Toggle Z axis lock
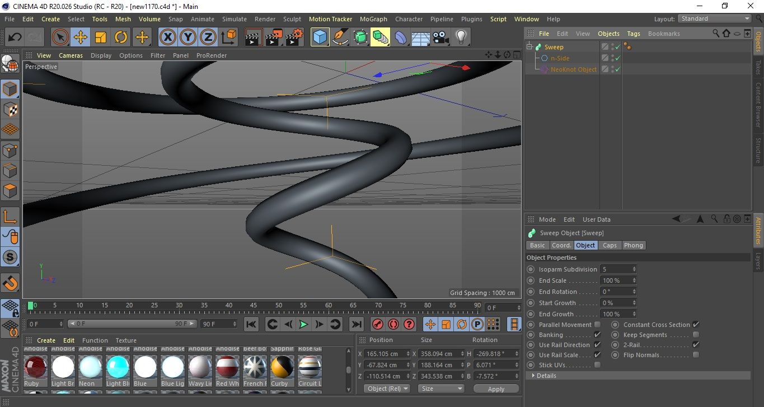 [x=208, y=38]
